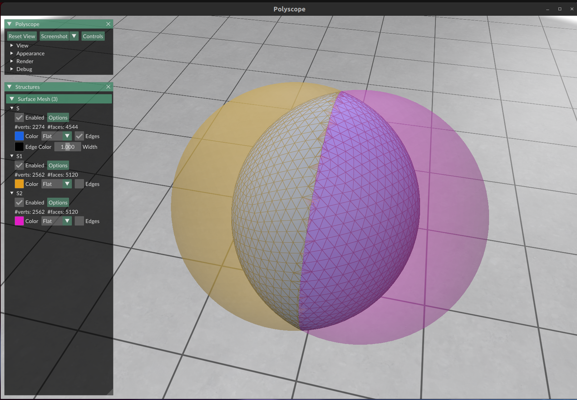
Task: Disable the S mesh Enabled checkbox
Action: tap(19, 117)
